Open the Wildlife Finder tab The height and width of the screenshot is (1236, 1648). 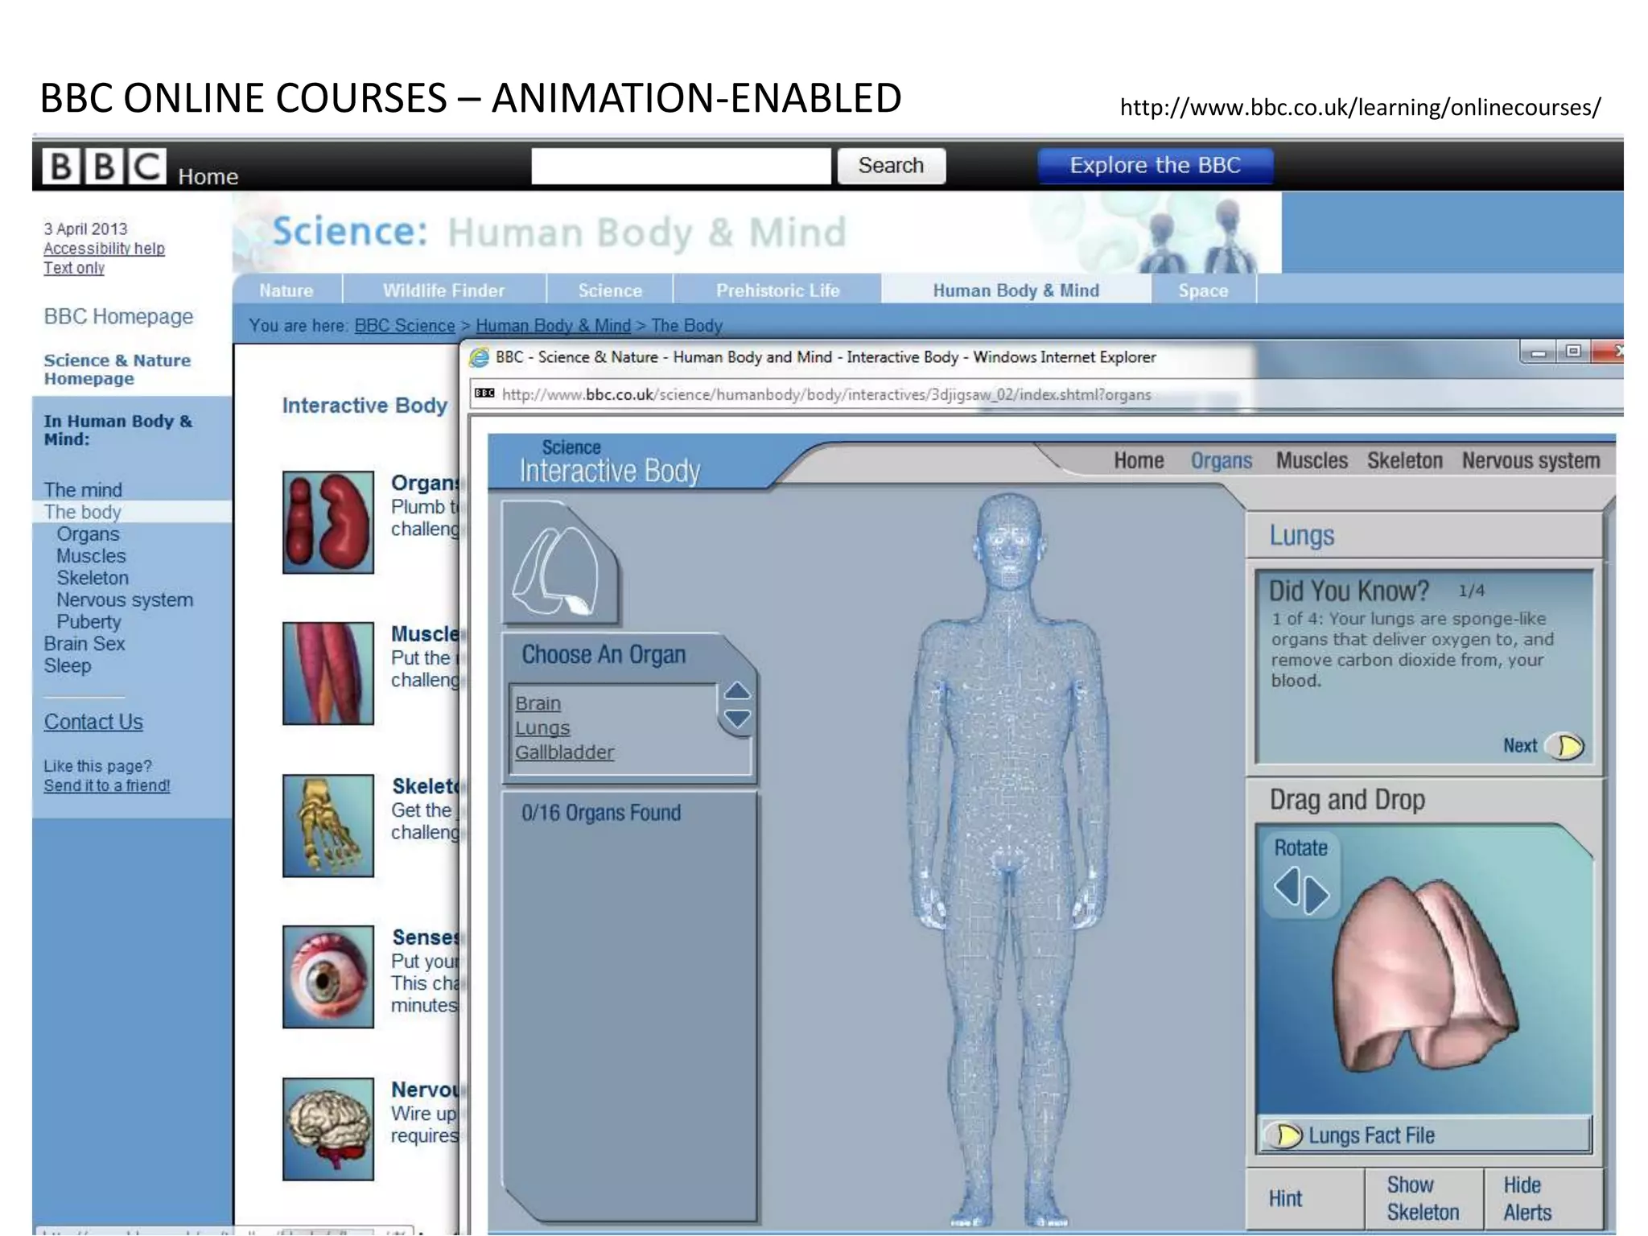pos(444,290)
